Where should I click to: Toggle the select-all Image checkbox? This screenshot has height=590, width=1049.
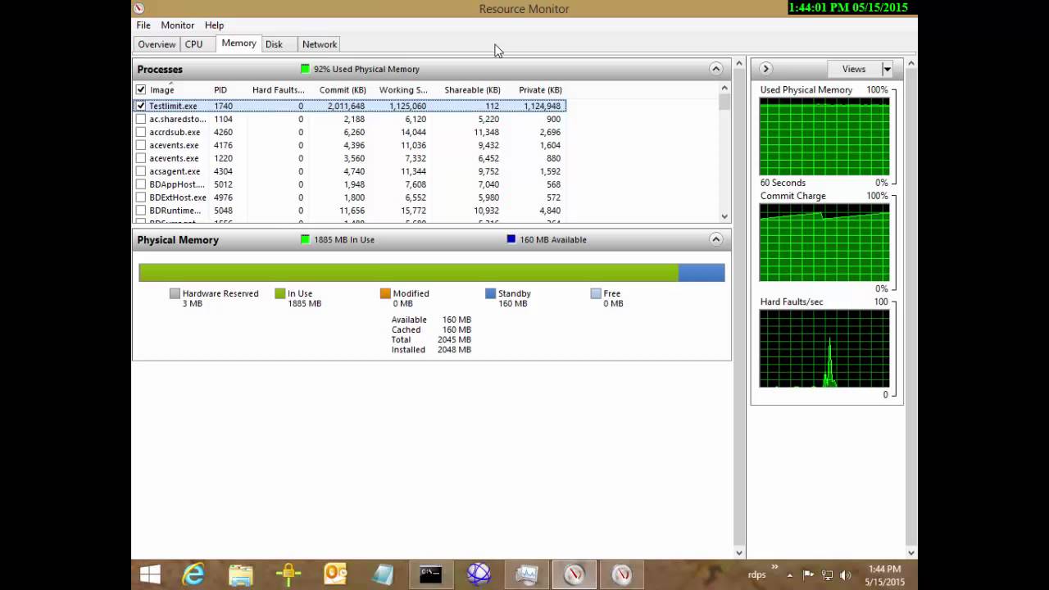pyautogui.click(x=141, y=89)
